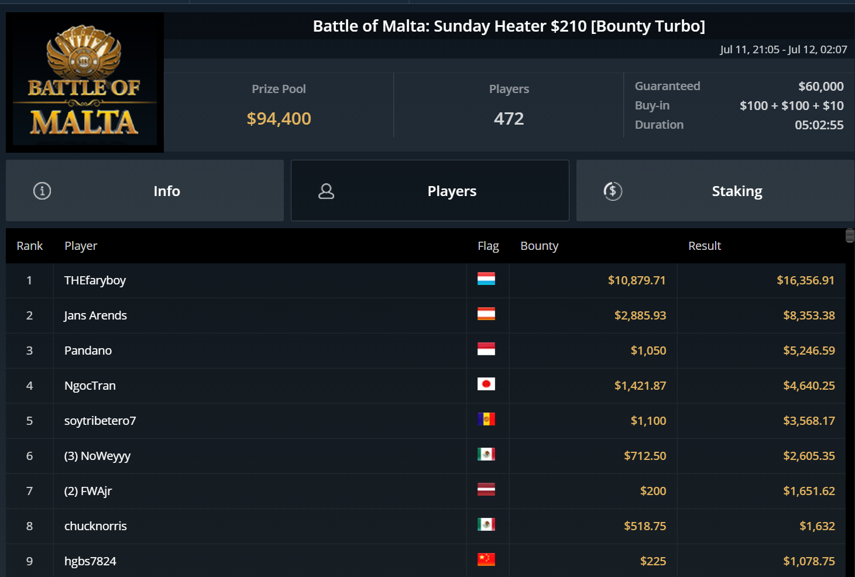Click the staking dollar coin icon
The image size is (855, 577).
click(613, 191)
